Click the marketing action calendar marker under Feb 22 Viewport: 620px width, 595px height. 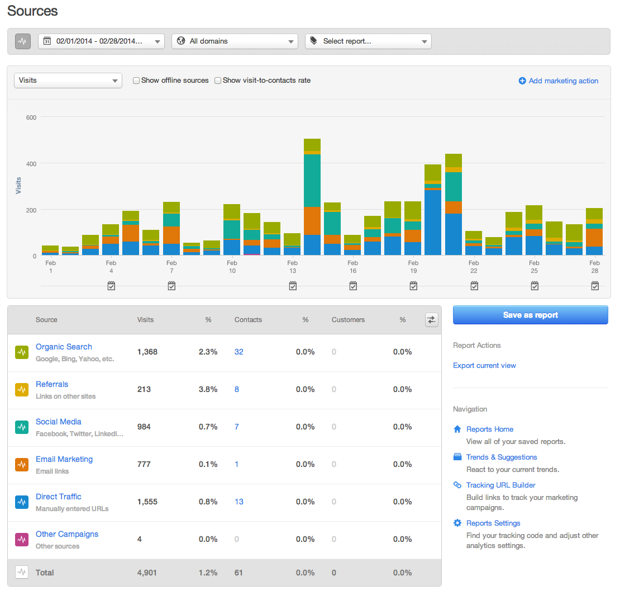(474, 285)
